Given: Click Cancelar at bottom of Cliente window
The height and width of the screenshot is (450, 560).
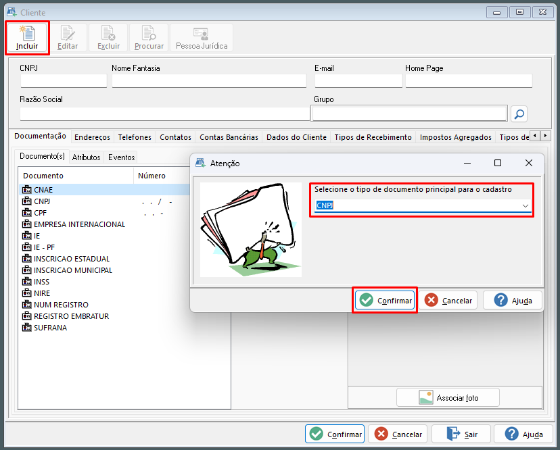Looking at the screenshot, I should point(398,434).
